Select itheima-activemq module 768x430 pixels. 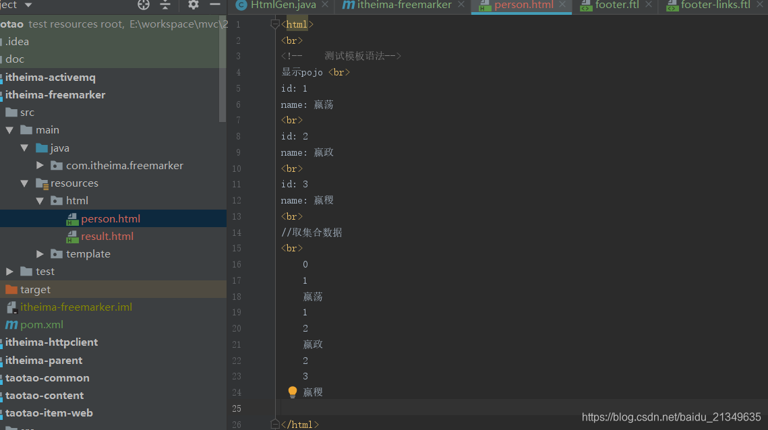click(51, 78)
